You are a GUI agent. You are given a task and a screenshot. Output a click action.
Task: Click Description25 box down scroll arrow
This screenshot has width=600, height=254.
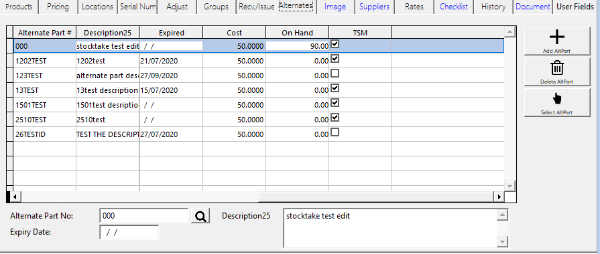click(503, 241)
